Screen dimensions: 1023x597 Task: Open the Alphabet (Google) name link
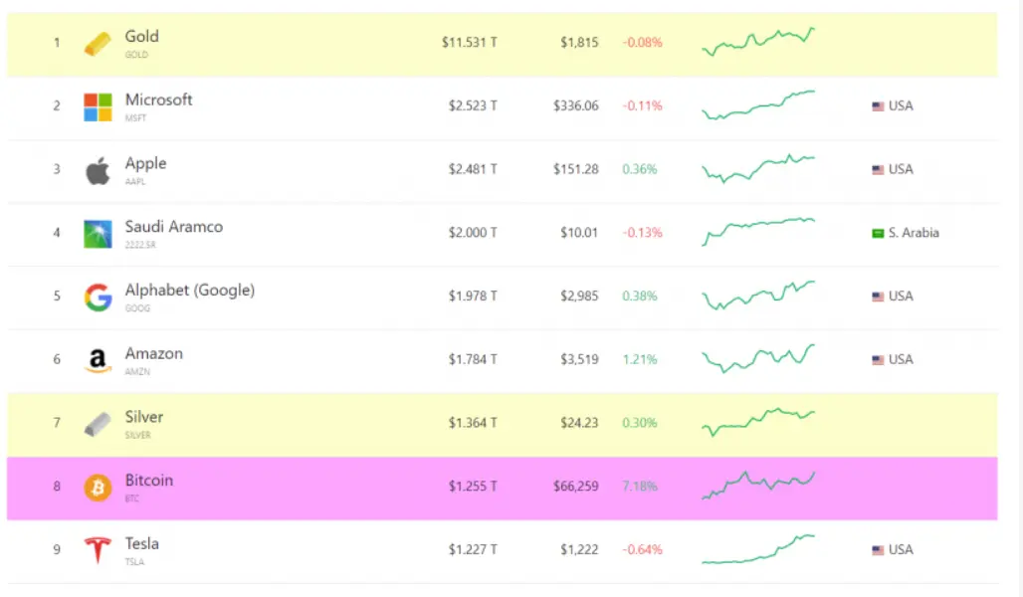189,290
